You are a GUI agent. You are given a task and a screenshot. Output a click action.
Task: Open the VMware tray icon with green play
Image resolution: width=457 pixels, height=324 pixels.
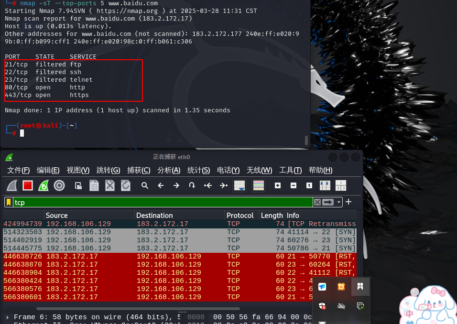[360, 306]
